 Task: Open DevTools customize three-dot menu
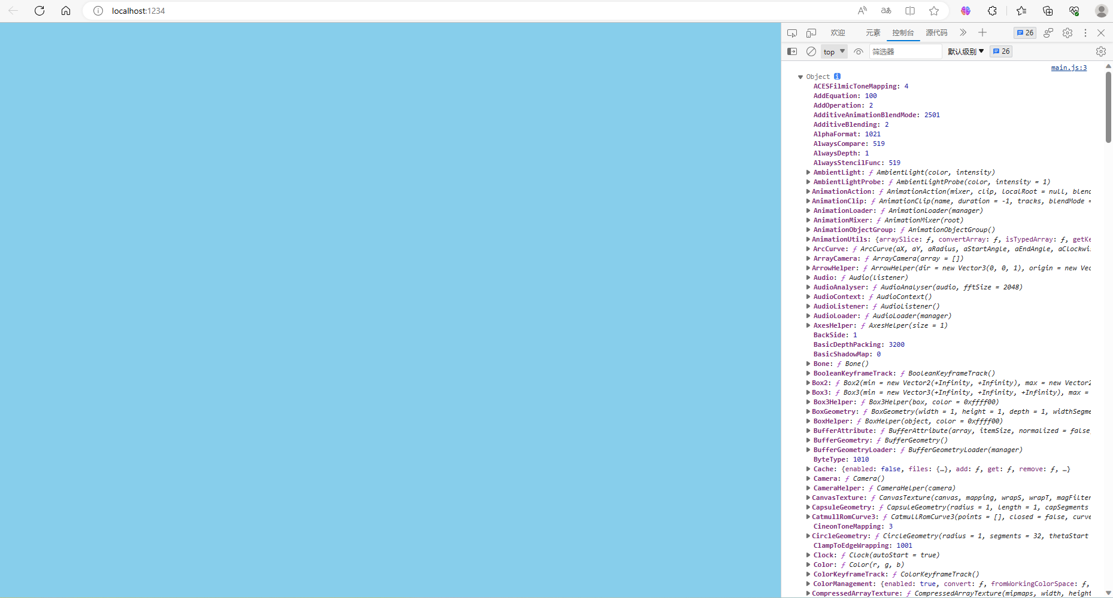[x=1085, y=33]
